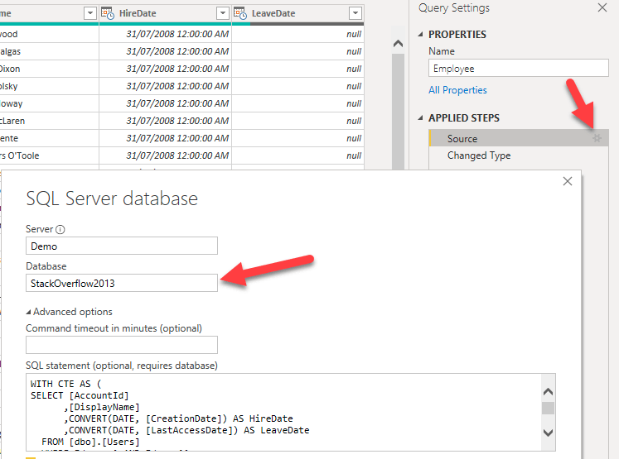Click the LeaveDate column data type icon
Screen dimensions: 619x459
[240, 13]
